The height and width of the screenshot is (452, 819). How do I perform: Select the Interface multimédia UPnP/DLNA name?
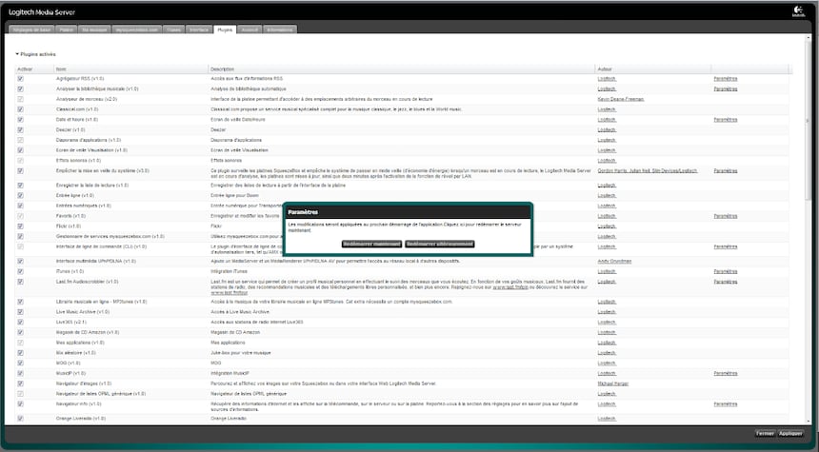coord(96,261)
